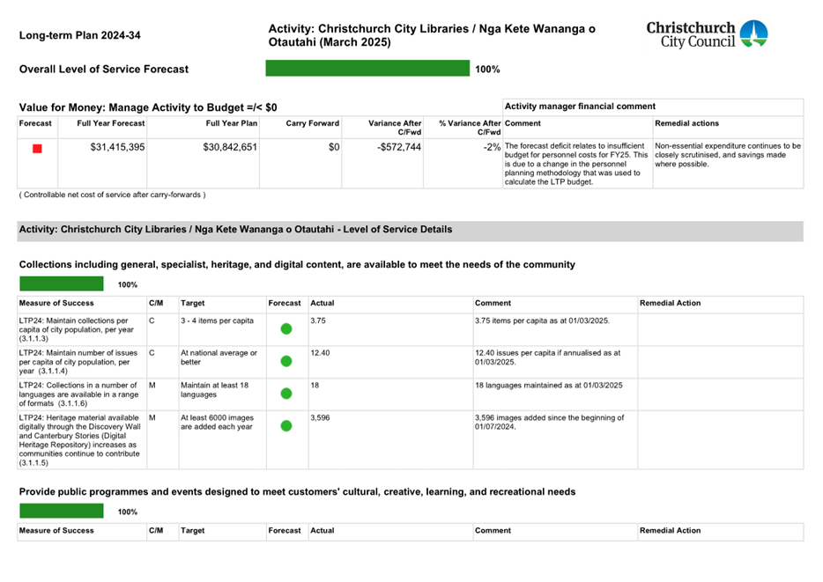The width and height of the screenshot is (823, 582).
Task: Click green forecast dot for heritage material row
Action: click(x=286, y=426)
